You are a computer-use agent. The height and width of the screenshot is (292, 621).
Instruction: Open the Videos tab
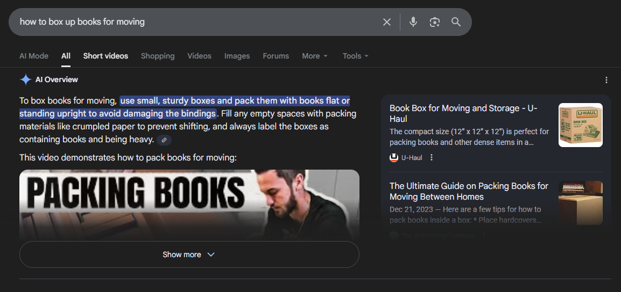[199, 56]
